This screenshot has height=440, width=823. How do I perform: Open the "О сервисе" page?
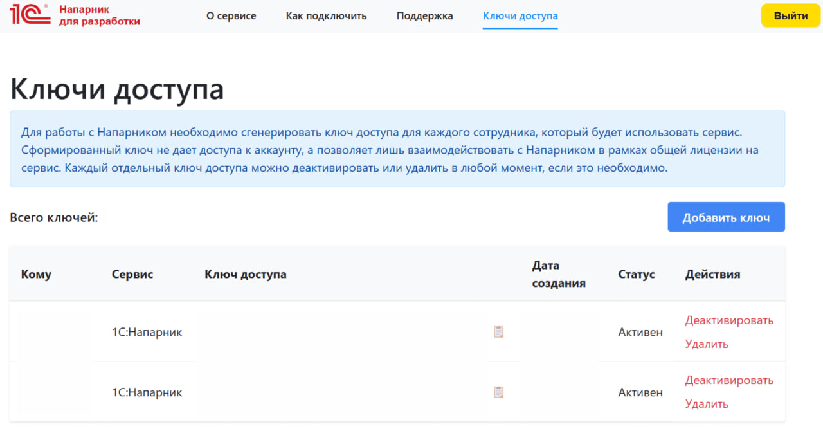point(231,16)
